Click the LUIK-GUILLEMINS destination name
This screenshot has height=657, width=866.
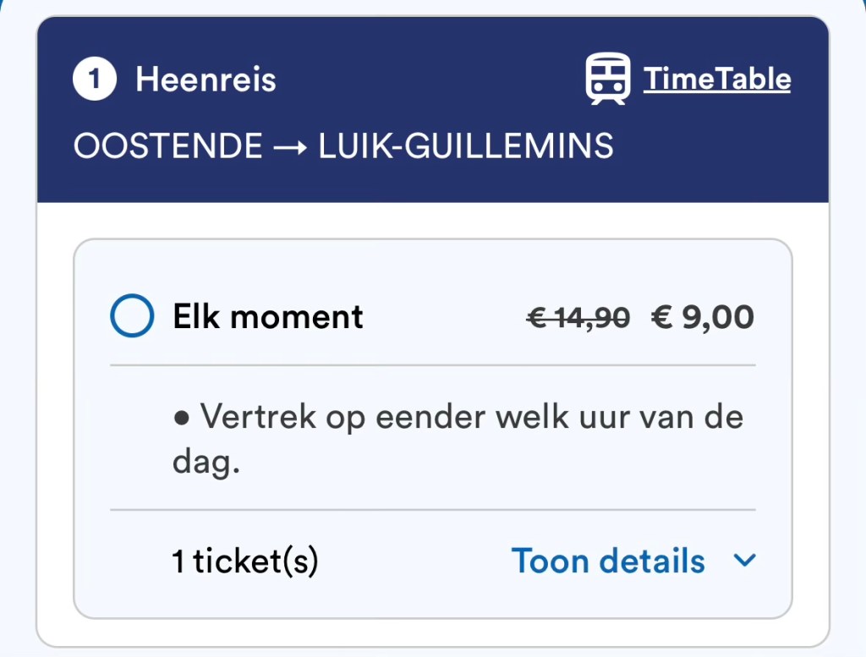pos(466,146)
